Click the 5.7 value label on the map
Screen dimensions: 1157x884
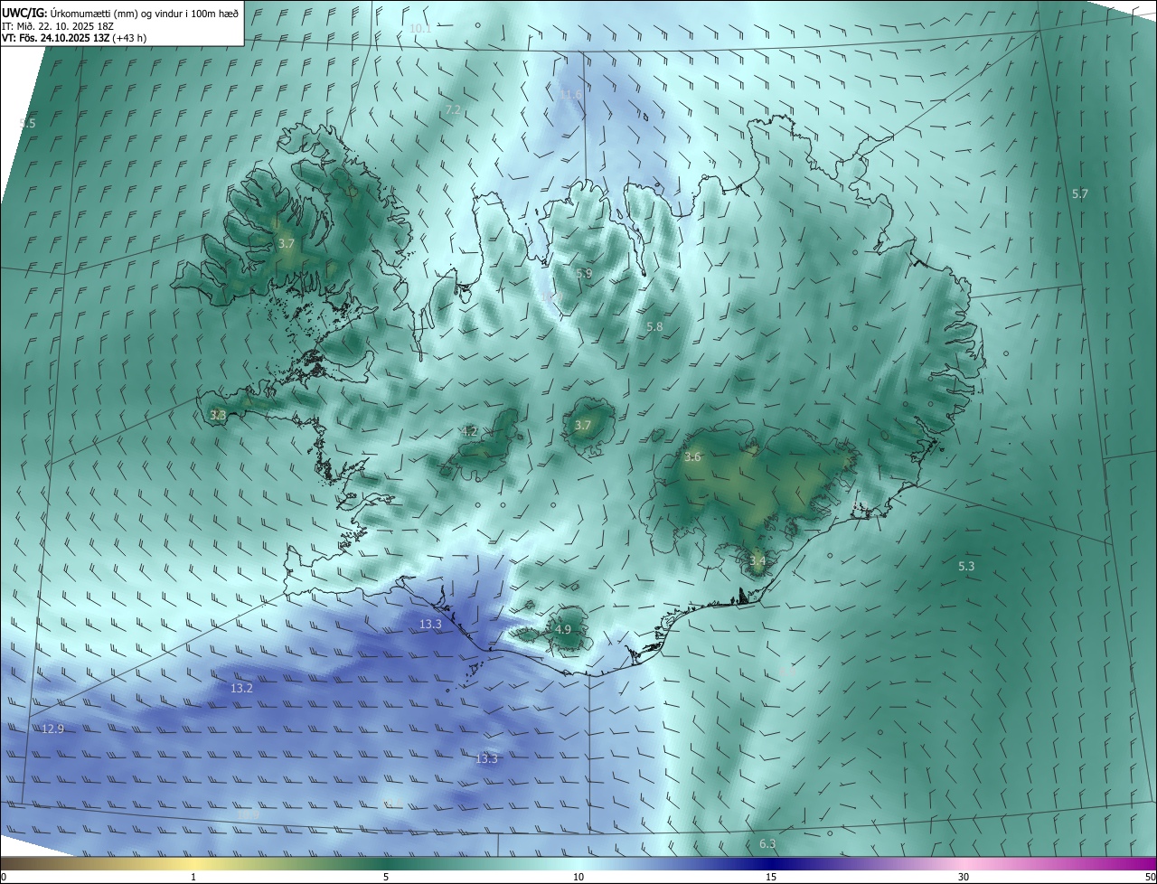[1080, 193]
